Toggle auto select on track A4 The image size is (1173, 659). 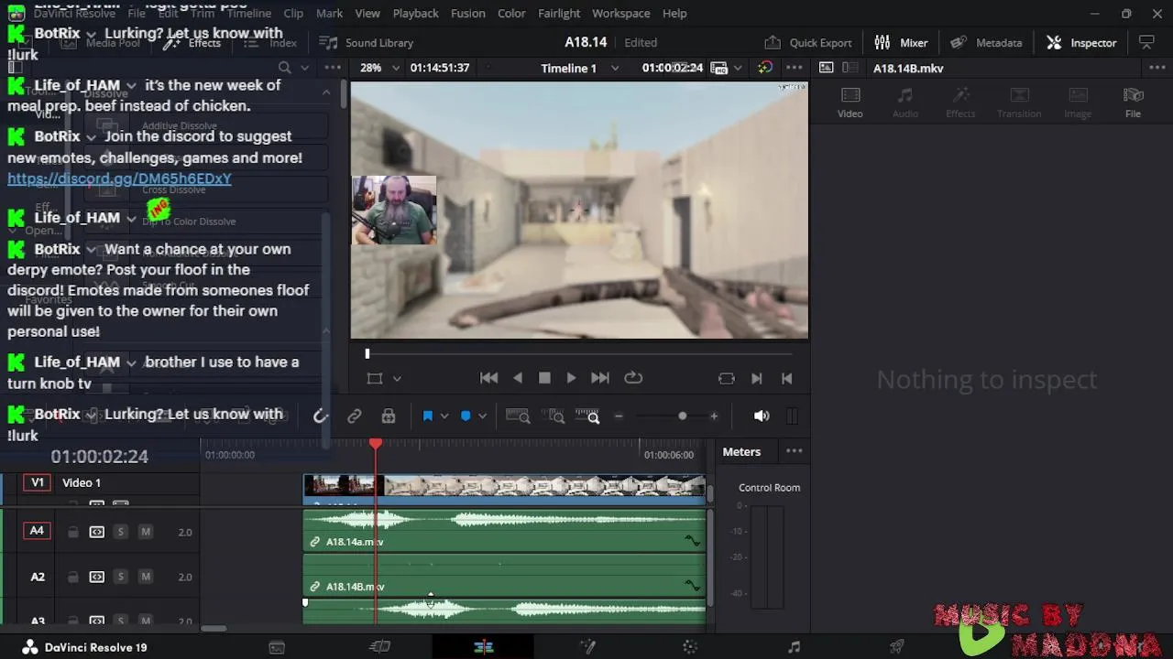pos(96,532)
